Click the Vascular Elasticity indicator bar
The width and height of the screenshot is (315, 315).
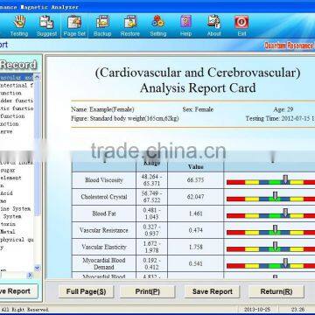(x=271, y=249)
